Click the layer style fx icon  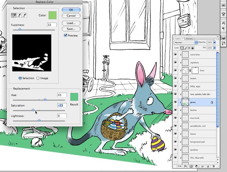[186, 166]
